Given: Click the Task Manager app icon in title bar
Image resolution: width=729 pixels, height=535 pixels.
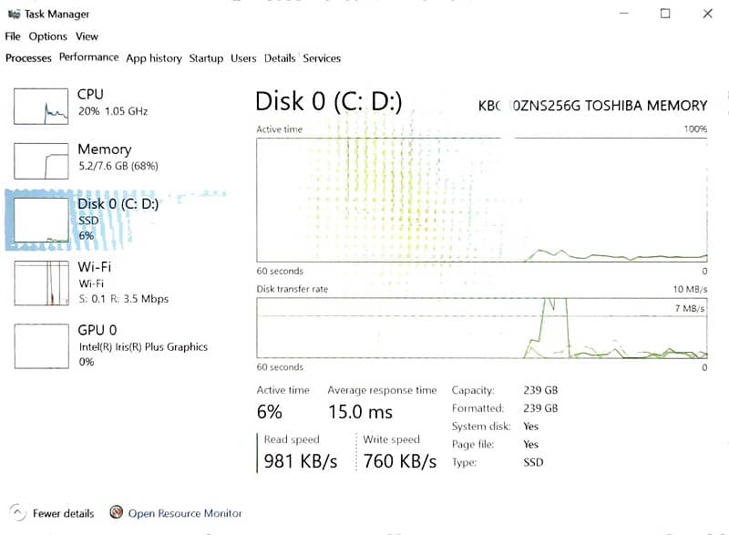Looking at the screenshot, I should pyautogui.click(x=14, y=14).
